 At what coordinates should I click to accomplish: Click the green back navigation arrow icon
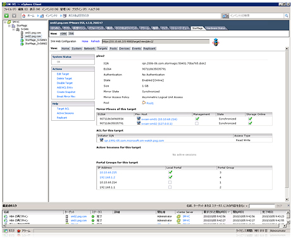[6, 16]
